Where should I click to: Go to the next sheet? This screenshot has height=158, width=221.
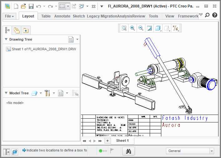tap(95, 141)
